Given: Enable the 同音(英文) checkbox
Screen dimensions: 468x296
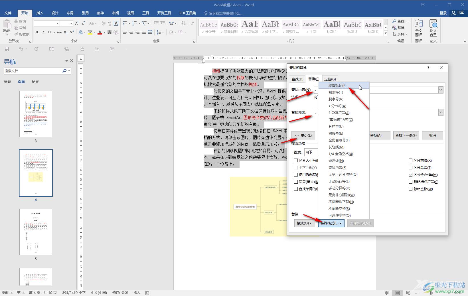Looking at the screenshot, I should [x=296, y=182].
